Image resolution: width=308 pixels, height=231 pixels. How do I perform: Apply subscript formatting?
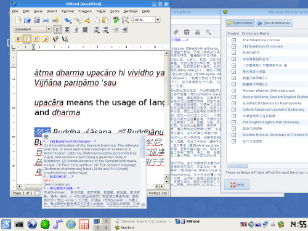(65, 39)
